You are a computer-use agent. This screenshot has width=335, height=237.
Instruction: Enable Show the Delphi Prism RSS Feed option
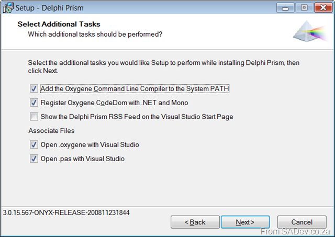coord(34,117)
